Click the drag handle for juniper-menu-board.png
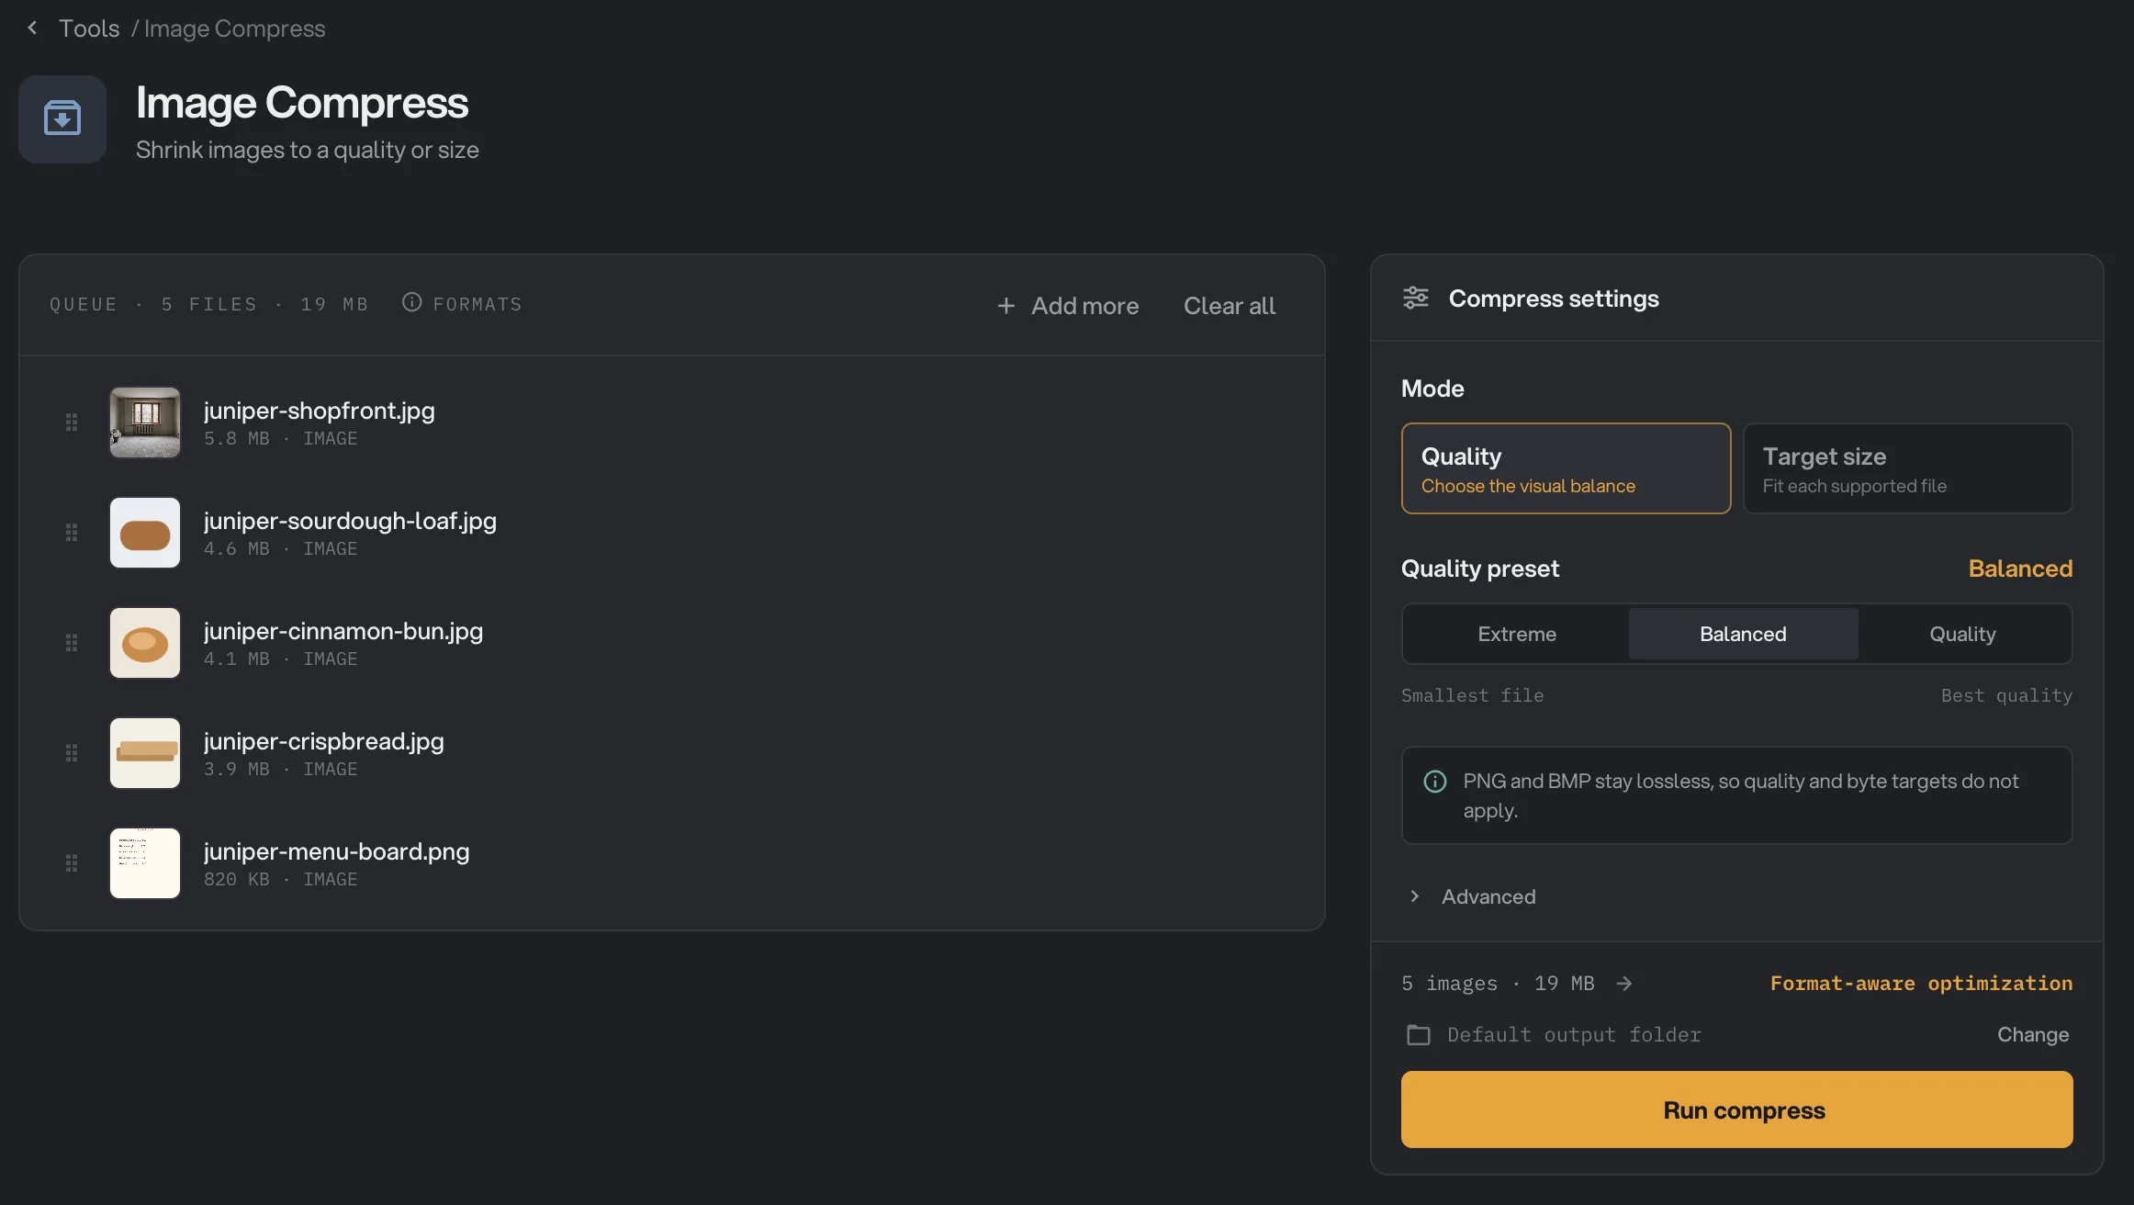This screenshot has height=1205, width=2134. pos(72,863)
